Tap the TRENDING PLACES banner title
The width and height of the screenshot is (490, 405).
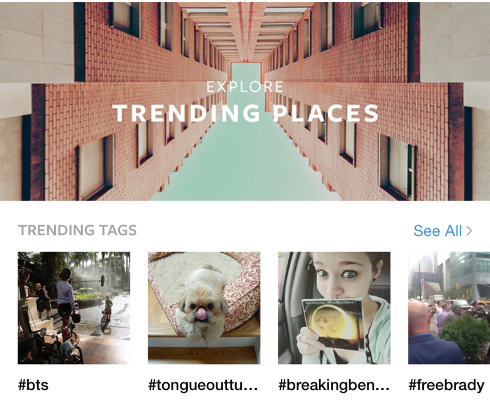pos(245,113)
